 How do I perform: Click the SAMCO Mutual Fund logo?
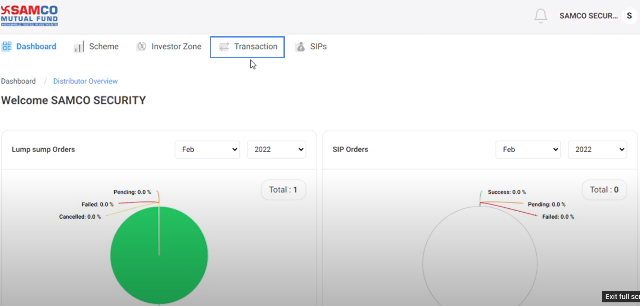point(29,15)
